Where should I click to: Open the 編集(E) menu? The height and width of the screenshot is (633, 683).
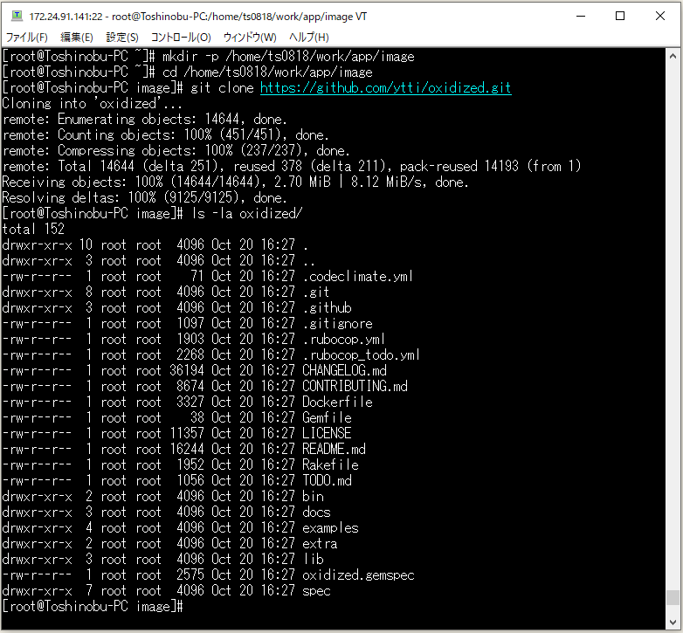point(77,38)
